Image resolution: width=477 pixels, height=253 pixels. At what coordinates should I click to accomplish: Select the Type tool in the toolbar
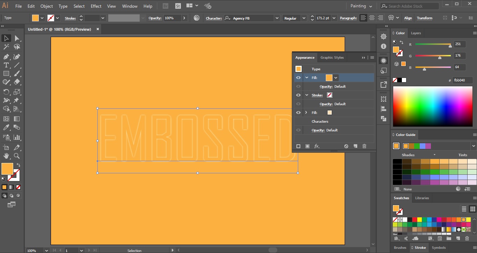point(6,65)
